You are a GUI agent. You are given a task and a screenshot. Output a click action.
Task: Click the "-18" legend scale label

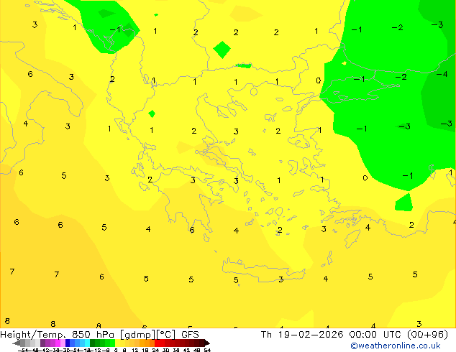[86, 350]
